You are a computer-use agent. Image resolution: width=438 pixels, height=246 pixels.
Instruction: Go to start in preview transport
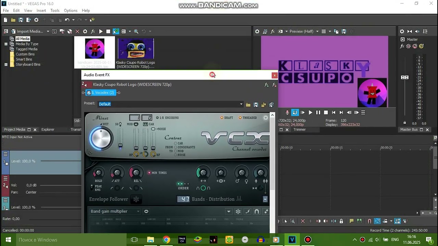[x=334, y=112]
